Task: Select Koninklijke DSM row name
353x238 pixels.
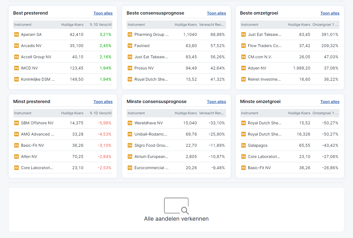Action: (38, 79)
